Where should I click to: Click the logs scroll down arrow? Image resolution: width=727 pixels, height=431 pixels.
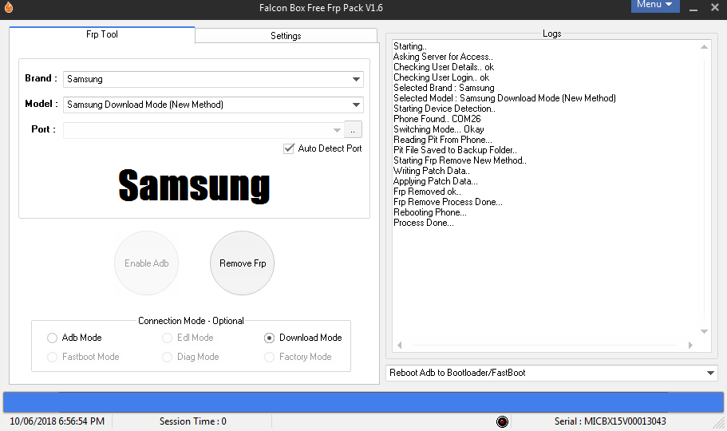point(704,331)
